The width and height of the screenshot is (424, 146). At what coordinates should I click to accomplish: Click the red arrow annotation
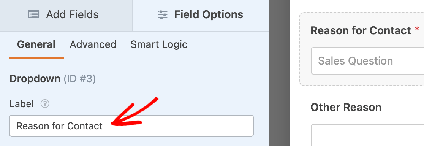[x=133, y=112]
